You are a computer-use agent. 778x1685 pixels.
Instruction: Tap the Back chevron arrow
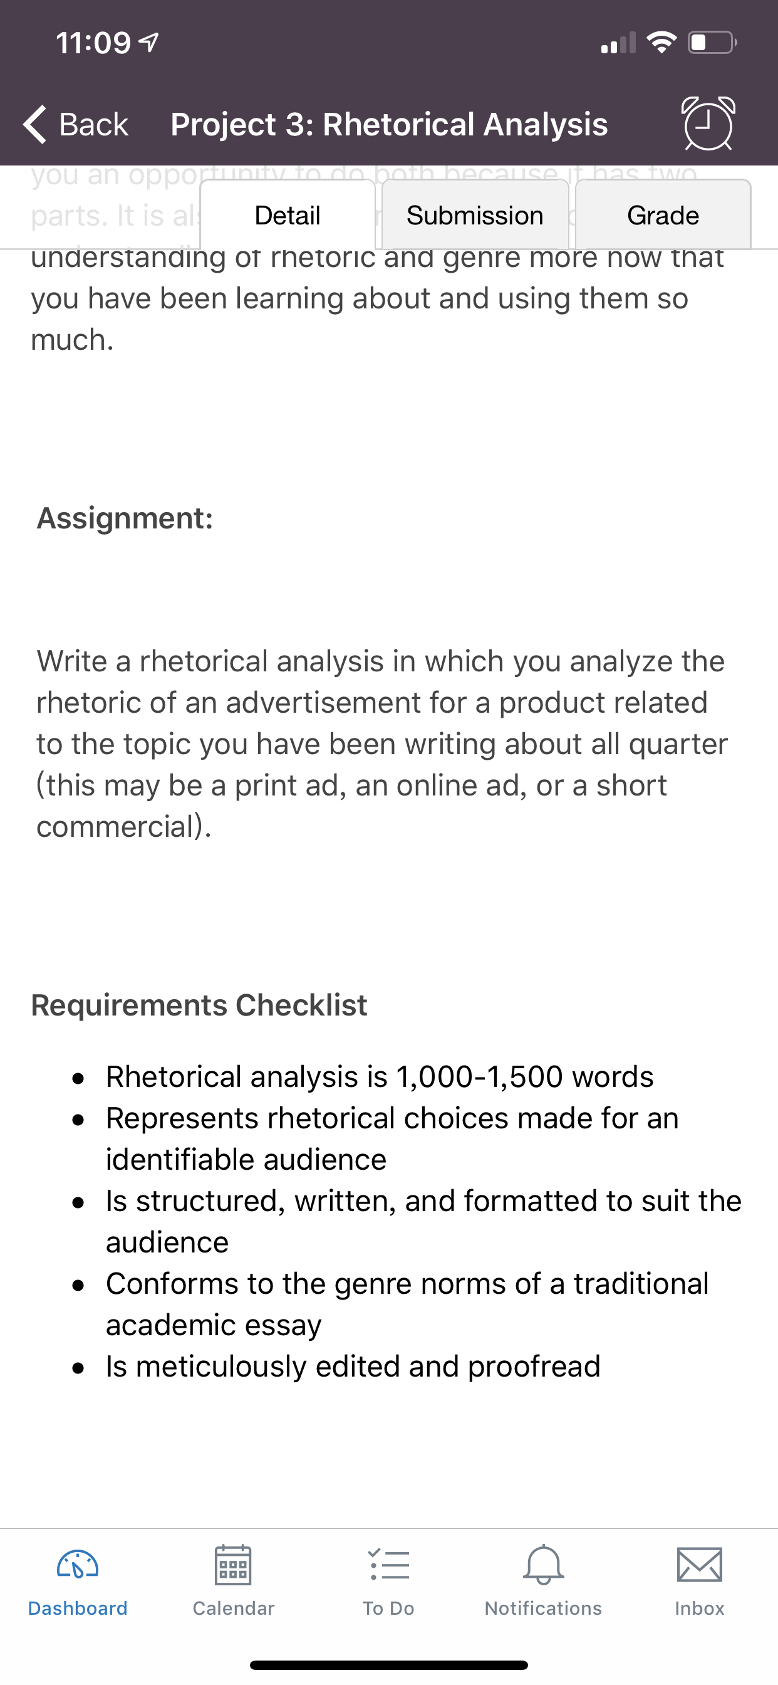click(x=35, y=124)
